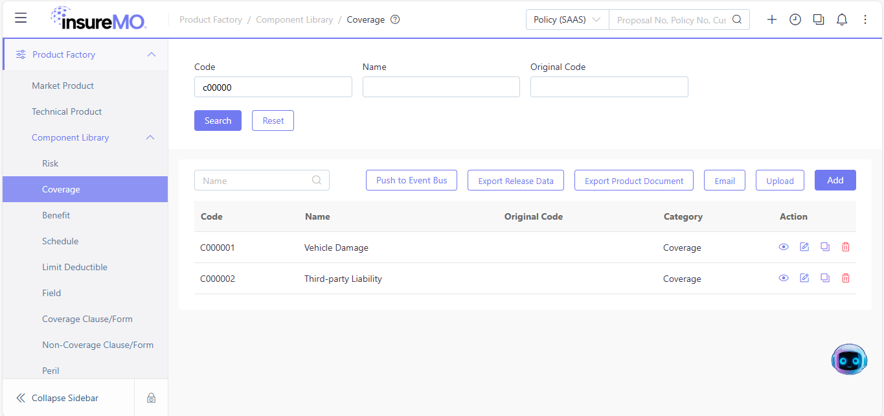Click the magnifier in Name filter box
The image size is (884, 416).
(317, 180)
